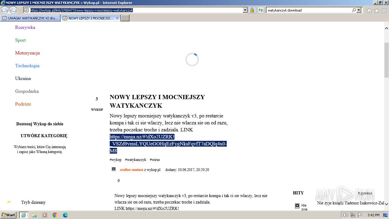This screenshot has width=389, height=219.
Task: Open the Rozrywka category
Action: click(25, 27)
